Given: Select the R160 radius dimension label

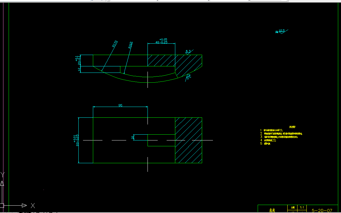Looking at the screenshot, I should [131, 45].
